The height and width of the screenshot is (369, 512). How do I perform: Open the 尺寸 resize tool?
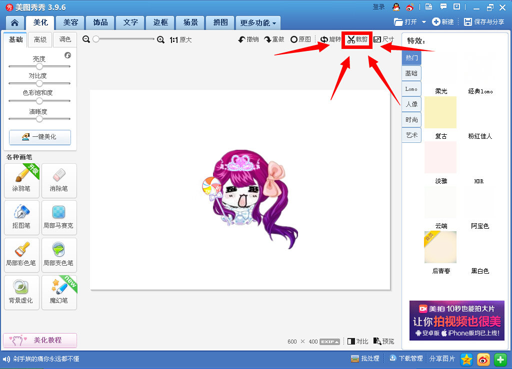pyautogui.click(x=383, y=39)
